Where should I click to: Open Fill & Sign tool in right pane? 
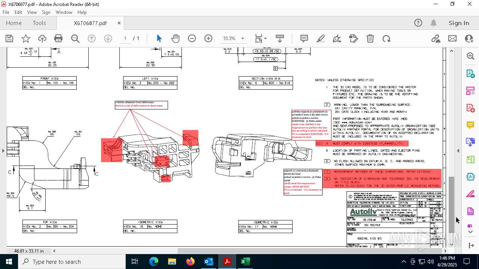pos(470,194)
